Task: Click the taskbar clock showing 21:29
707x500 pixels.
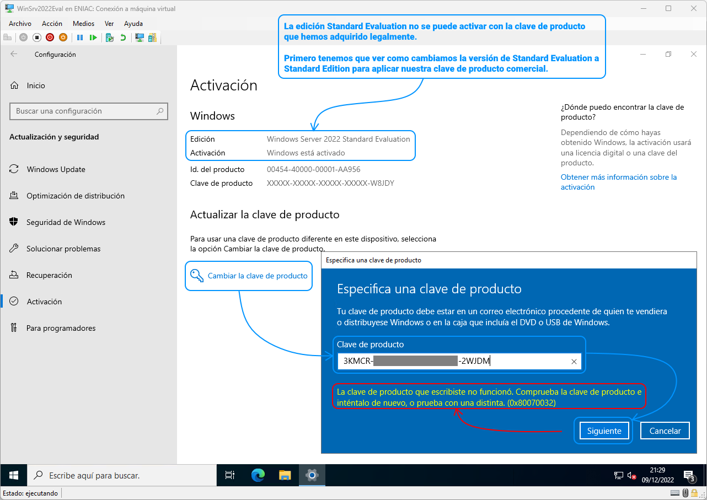Action: pos(657,475)
